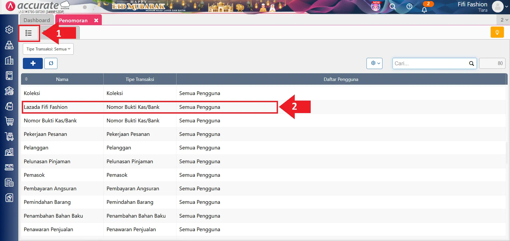This screenshot has width=510, height=241.
Task: Click the refresh list button
Action: pos(51,63)
